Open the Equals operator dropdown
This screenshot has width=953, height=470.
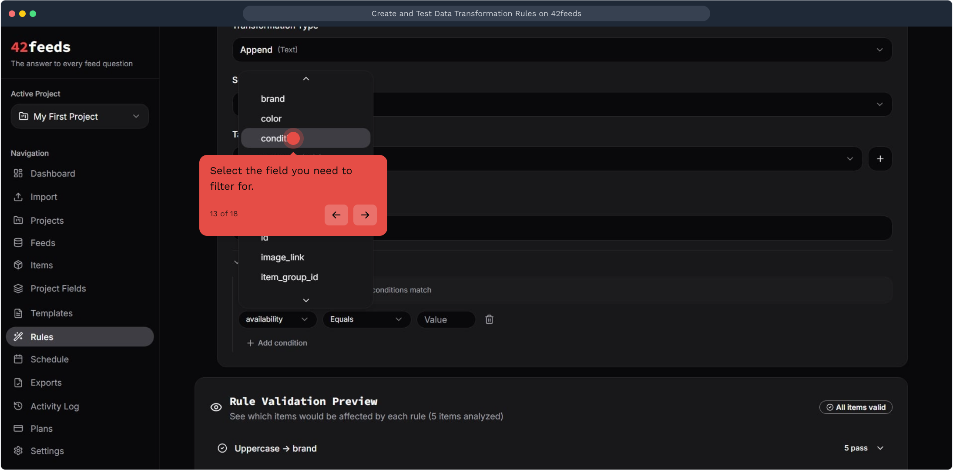[366, 319]
